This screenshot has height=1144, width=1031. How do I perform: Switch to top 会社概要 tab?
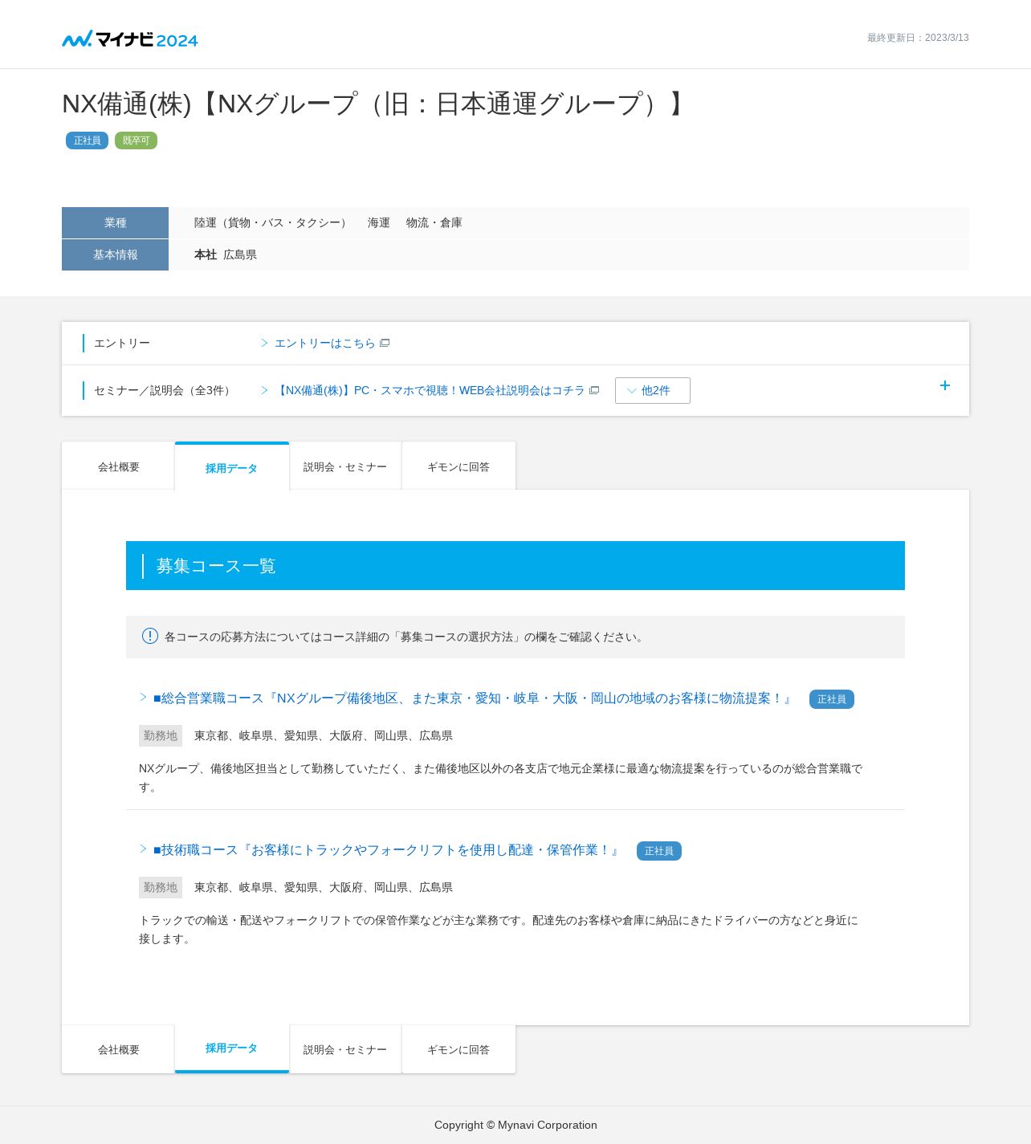pyautogui.click(x=119, y=466)
